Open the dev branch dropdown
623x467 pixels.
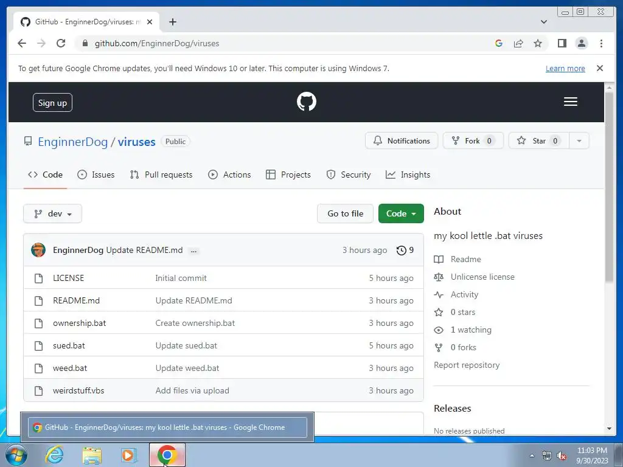click(52, 213)
